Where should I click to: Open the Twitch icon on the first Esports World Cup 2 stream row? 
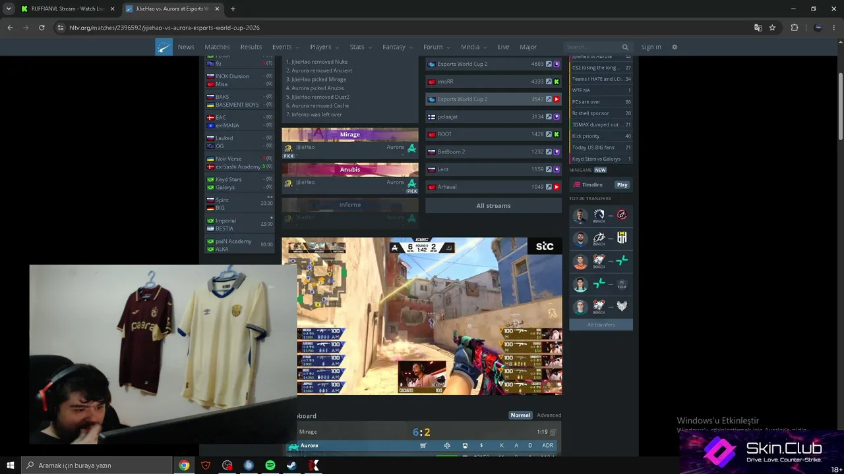point(557,64)
